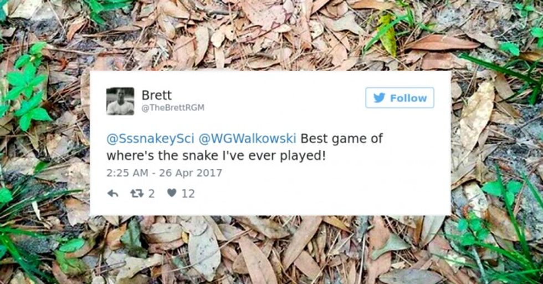Click the reply arrow icon

point(112,194)
